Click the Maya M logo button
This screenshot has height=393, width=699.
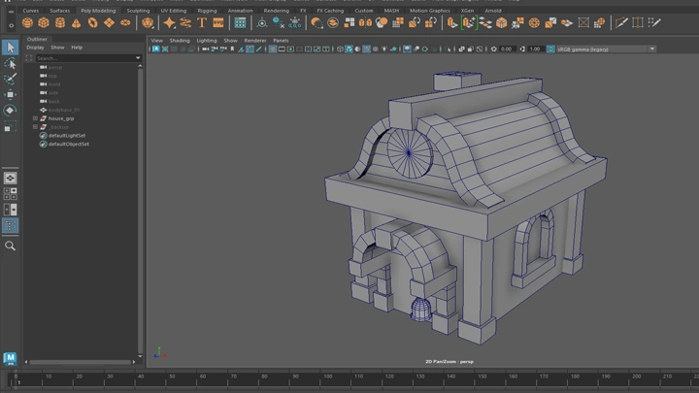coord(11,358)
